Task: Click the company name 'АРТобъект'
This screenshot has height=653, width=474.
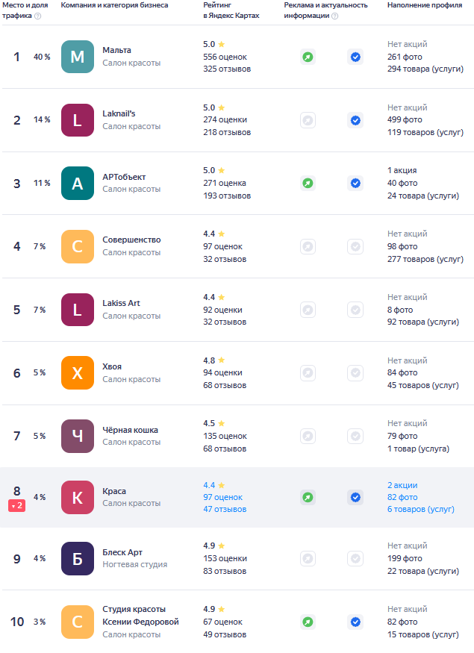Action: pos(124,177)
